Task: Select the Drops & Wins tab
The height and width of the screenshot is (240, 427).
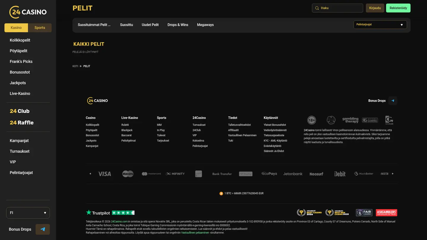Action: 178,25
